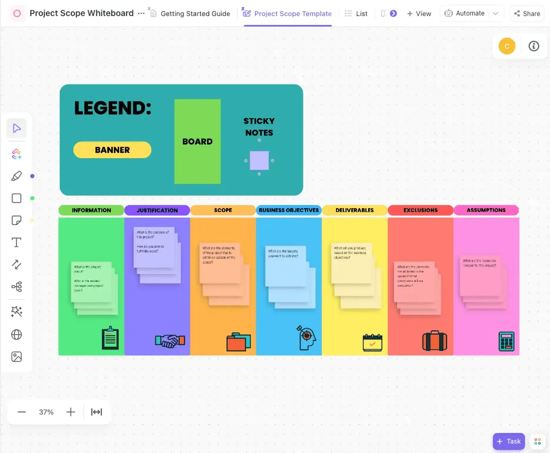
Task: Pick the yellow sticky note color dot
Action: (x=32, y=221)
